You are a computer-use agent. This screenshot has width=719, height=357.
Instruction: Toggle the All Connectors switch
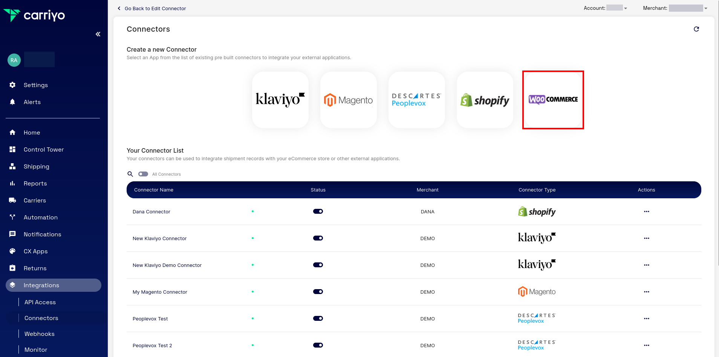143,174
